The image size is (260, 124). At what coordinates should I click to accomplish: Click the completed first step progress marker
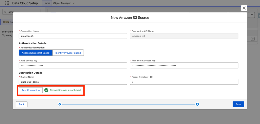60,104
